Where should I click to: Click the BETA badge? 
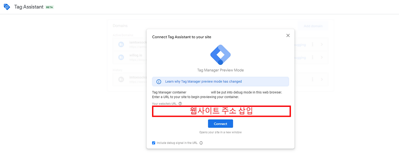coord(50,7)
